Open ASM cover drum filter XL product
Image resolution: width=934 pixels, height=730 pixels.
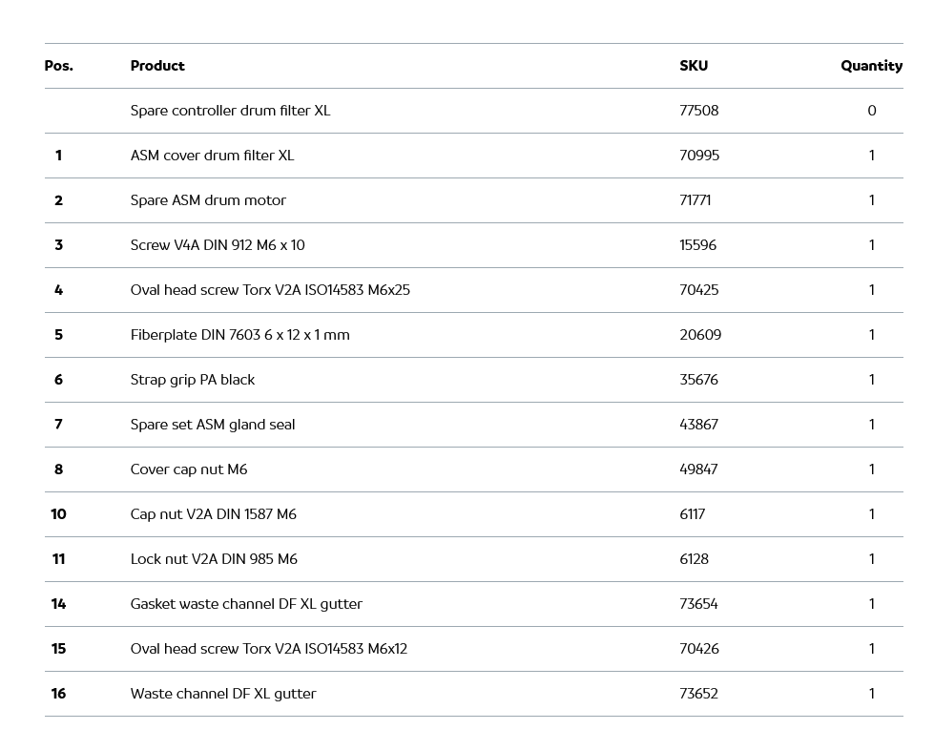tap(212, 156)
